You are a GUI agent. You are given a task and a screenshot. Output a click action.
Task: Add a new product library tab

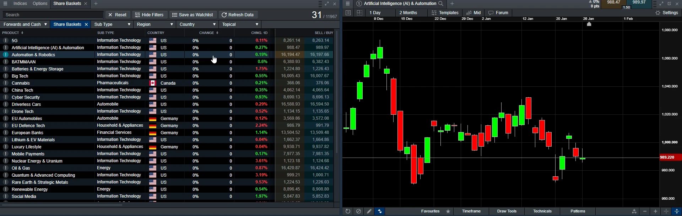click(x=96, y=4)
